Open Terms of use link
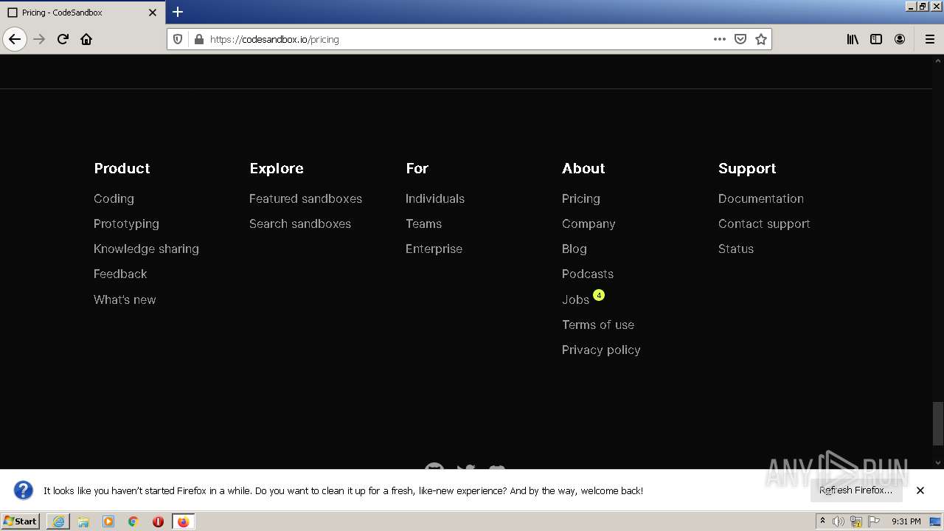Image resolution: width=944 pixels, height=531 pixels. [x=598, y=324]
